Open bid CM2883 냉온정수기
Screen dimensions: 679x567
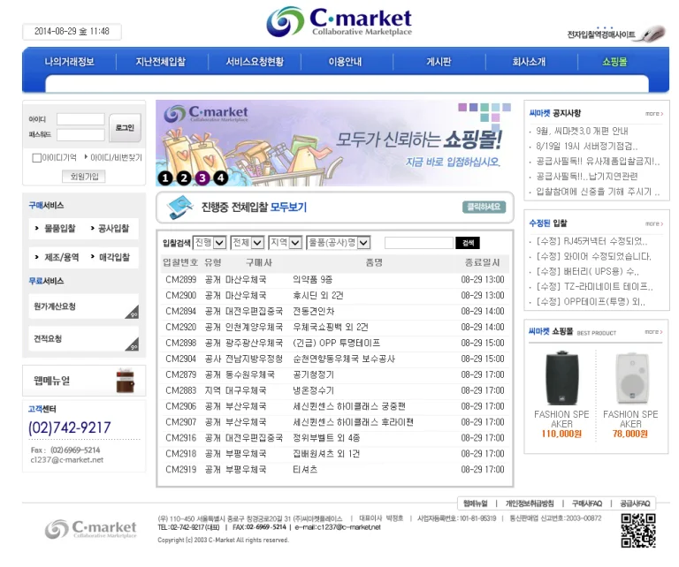pyautogui.click(x=335, y=390)
